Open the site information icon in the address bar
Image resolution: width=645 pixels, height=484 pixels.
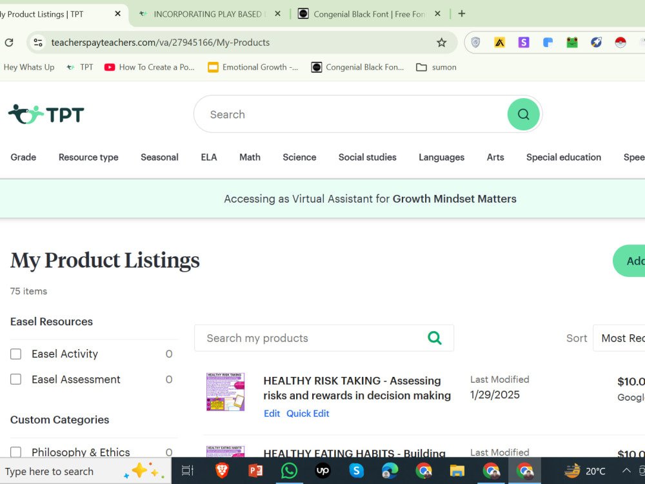tap(38, 43)
